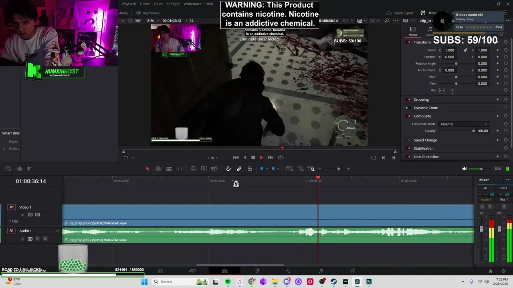This screenshot has height=288, width=513.
Task: Mute the Audio 1 track
Action: [x=45, y=239]
